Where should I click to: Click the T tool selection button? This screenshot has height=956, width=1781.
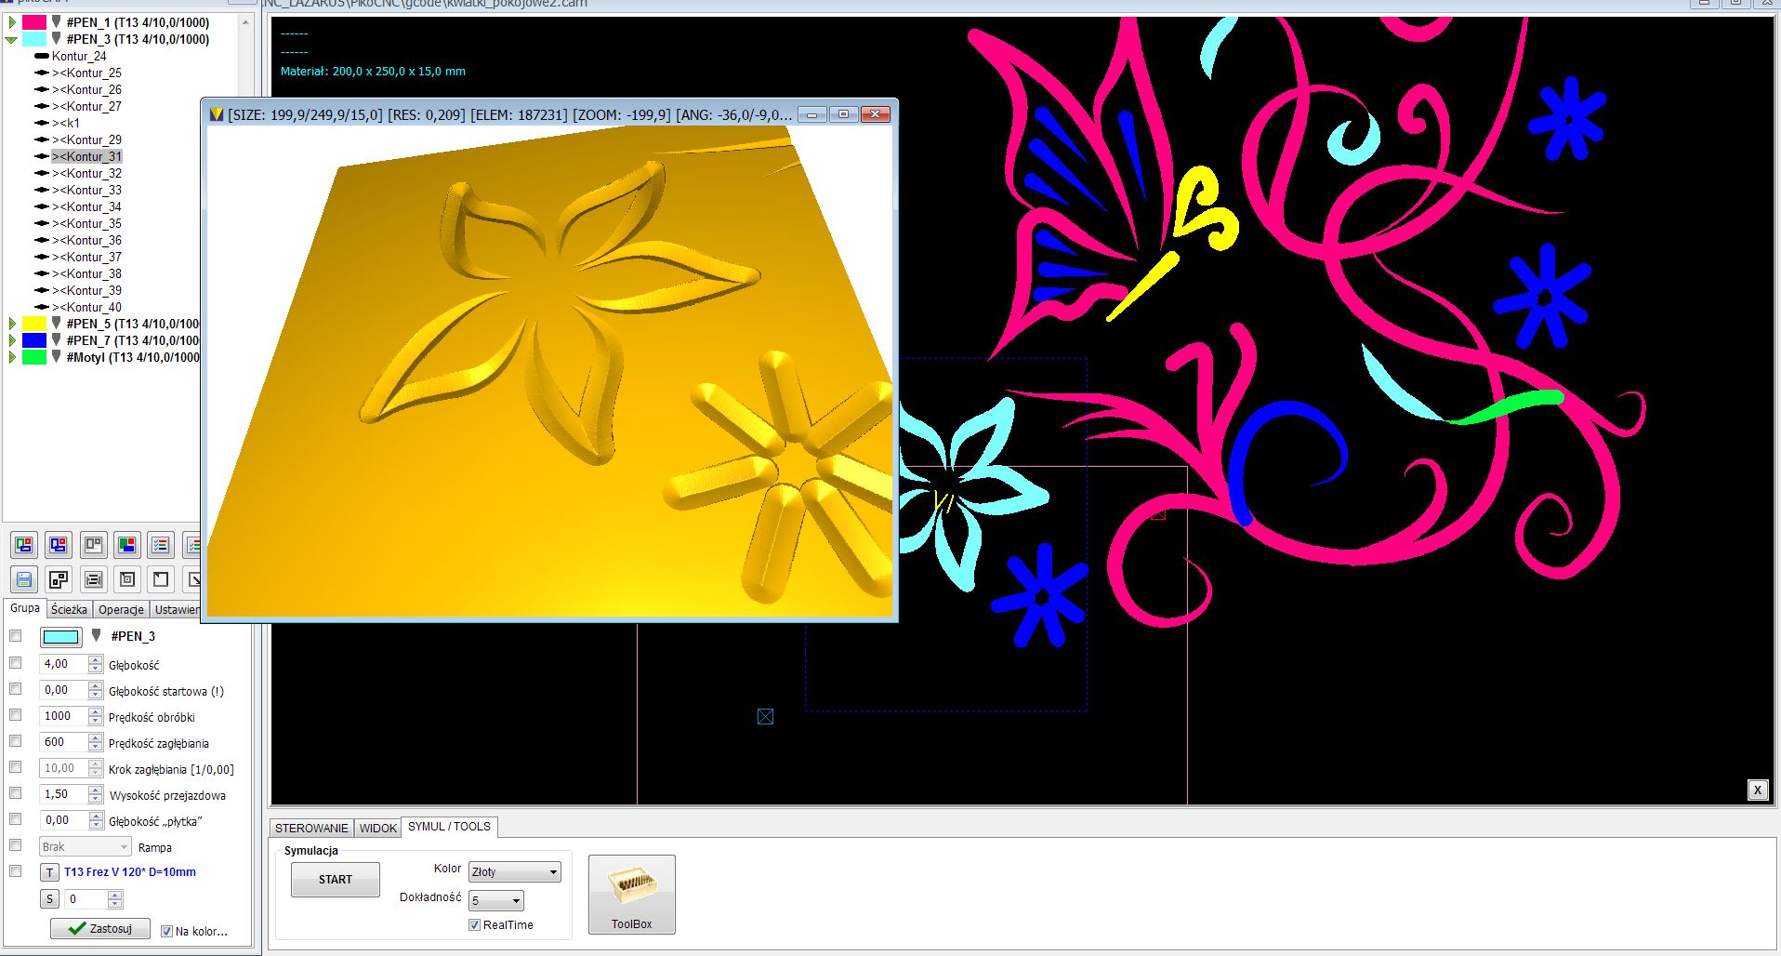coord(50,872)
